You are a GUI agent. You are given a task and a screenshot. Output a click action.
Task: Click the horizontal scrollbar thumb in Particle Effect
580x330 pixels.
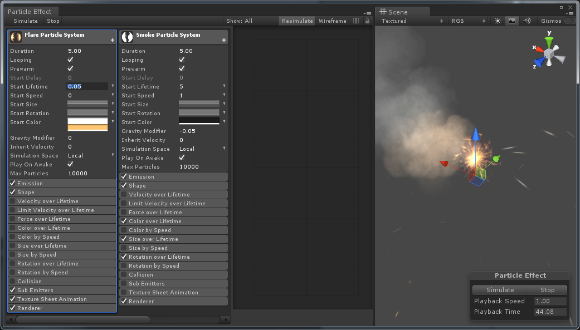tap(82, 319)
